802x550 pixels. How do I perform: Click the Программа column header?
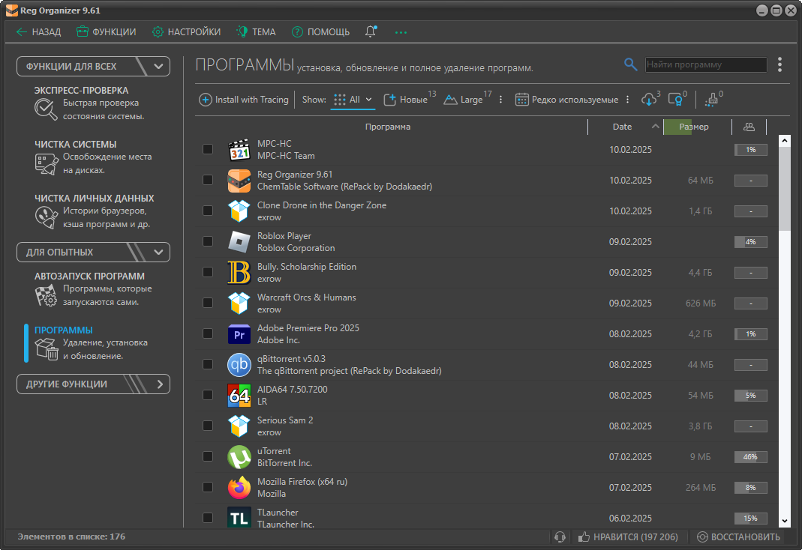[388, 127]
